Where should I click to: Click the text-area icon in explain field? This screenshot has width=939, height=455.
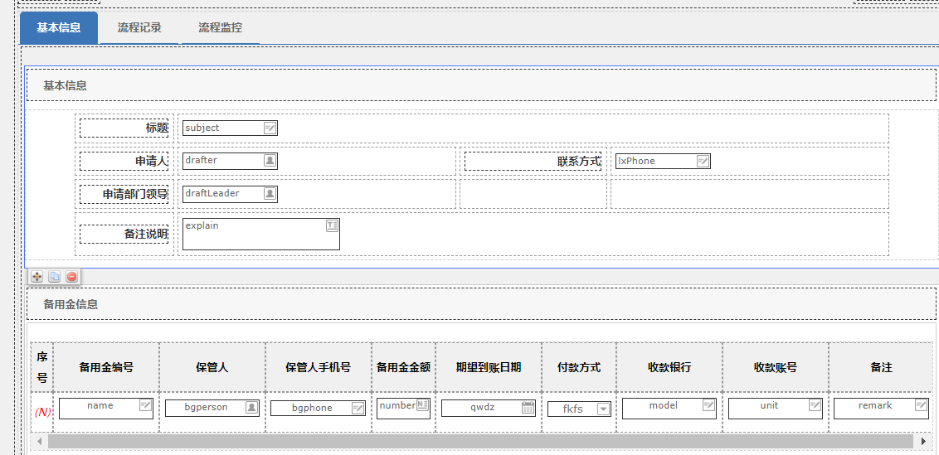click(333, 225)
